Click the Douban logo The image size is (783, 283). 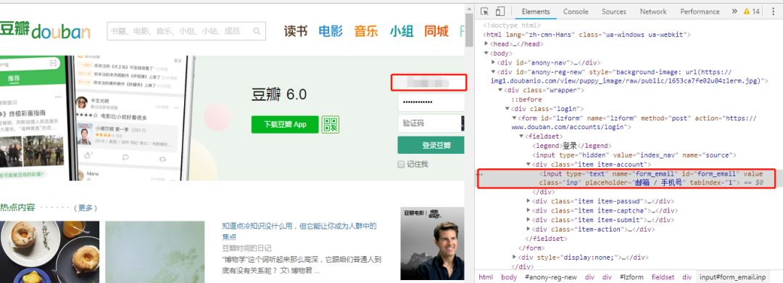(45, 31)
